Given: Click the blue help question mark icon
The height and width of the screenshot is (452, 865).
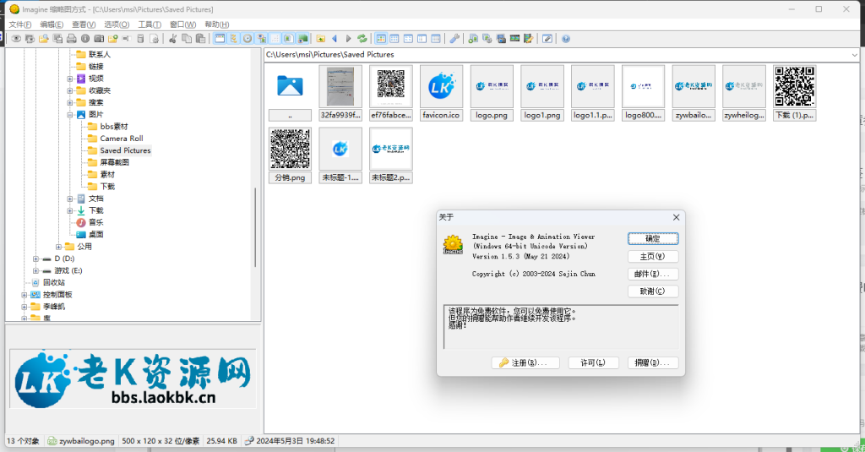Looking at the screenshot, I should coord(566,39).
